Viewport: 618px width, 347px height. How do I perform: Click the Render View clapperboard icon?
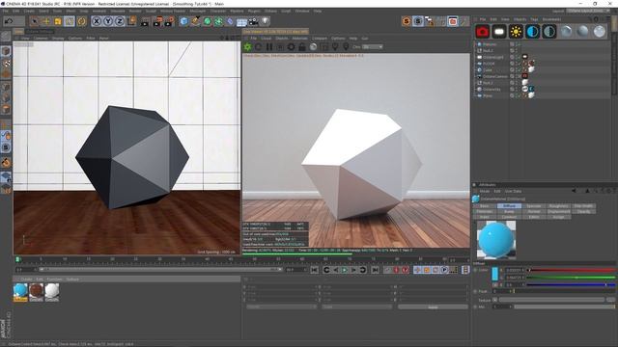[x=145, y=21]
